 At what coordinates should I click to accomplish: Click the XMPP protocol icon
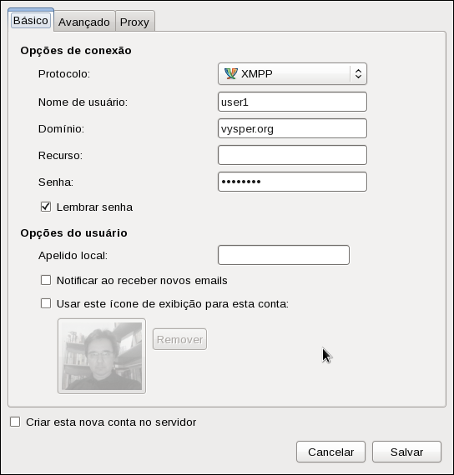(x=230, y=73)
